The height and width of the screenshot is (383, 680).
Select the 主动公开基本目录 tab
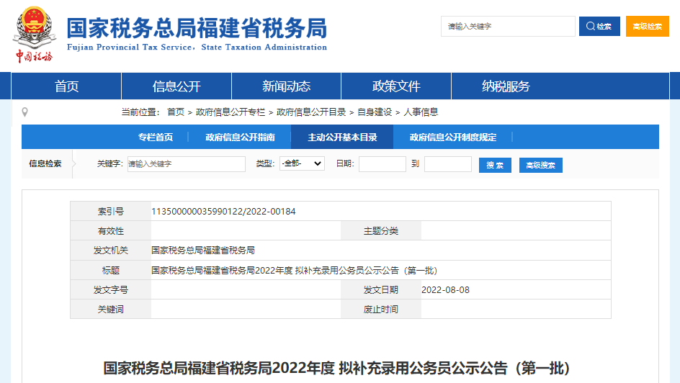(342, 137)
